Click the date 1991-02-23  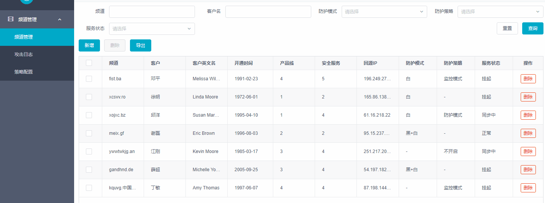click(x=246, y=79)
